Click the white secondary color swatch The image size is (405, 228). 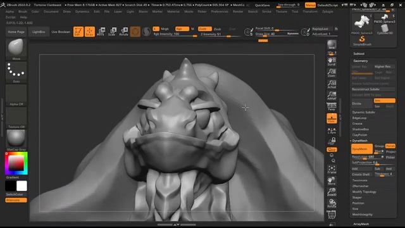[x=22, y=186]
